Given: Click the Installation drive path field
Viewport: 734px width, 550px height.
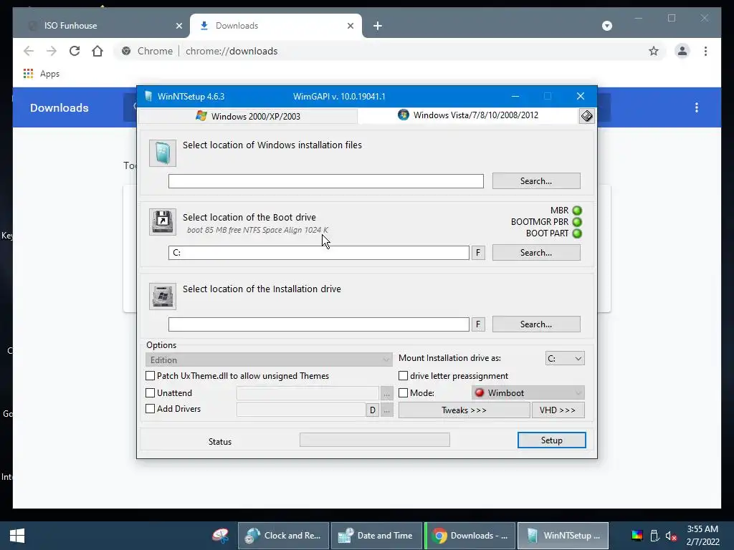Looking at the screenshot, I should click(319, 324).
